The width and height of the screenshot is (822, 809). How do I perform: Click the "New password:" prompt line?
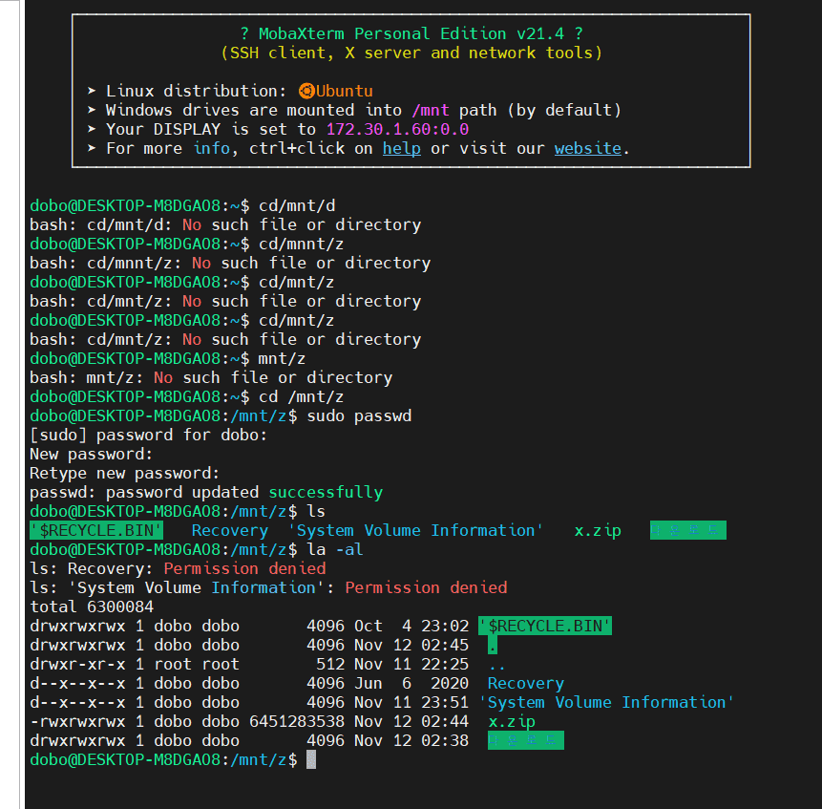[x=92, y=455]
